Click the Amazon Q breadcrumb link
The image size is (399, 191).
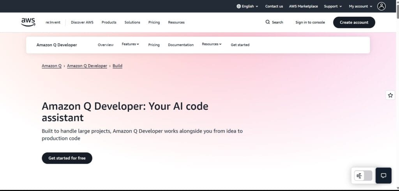point(52,66)
